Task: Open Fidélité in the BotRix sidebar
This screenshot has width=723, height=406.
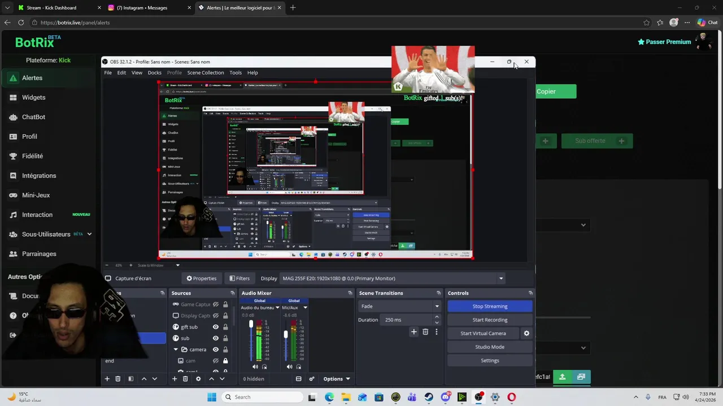Action: pos(32,156)
